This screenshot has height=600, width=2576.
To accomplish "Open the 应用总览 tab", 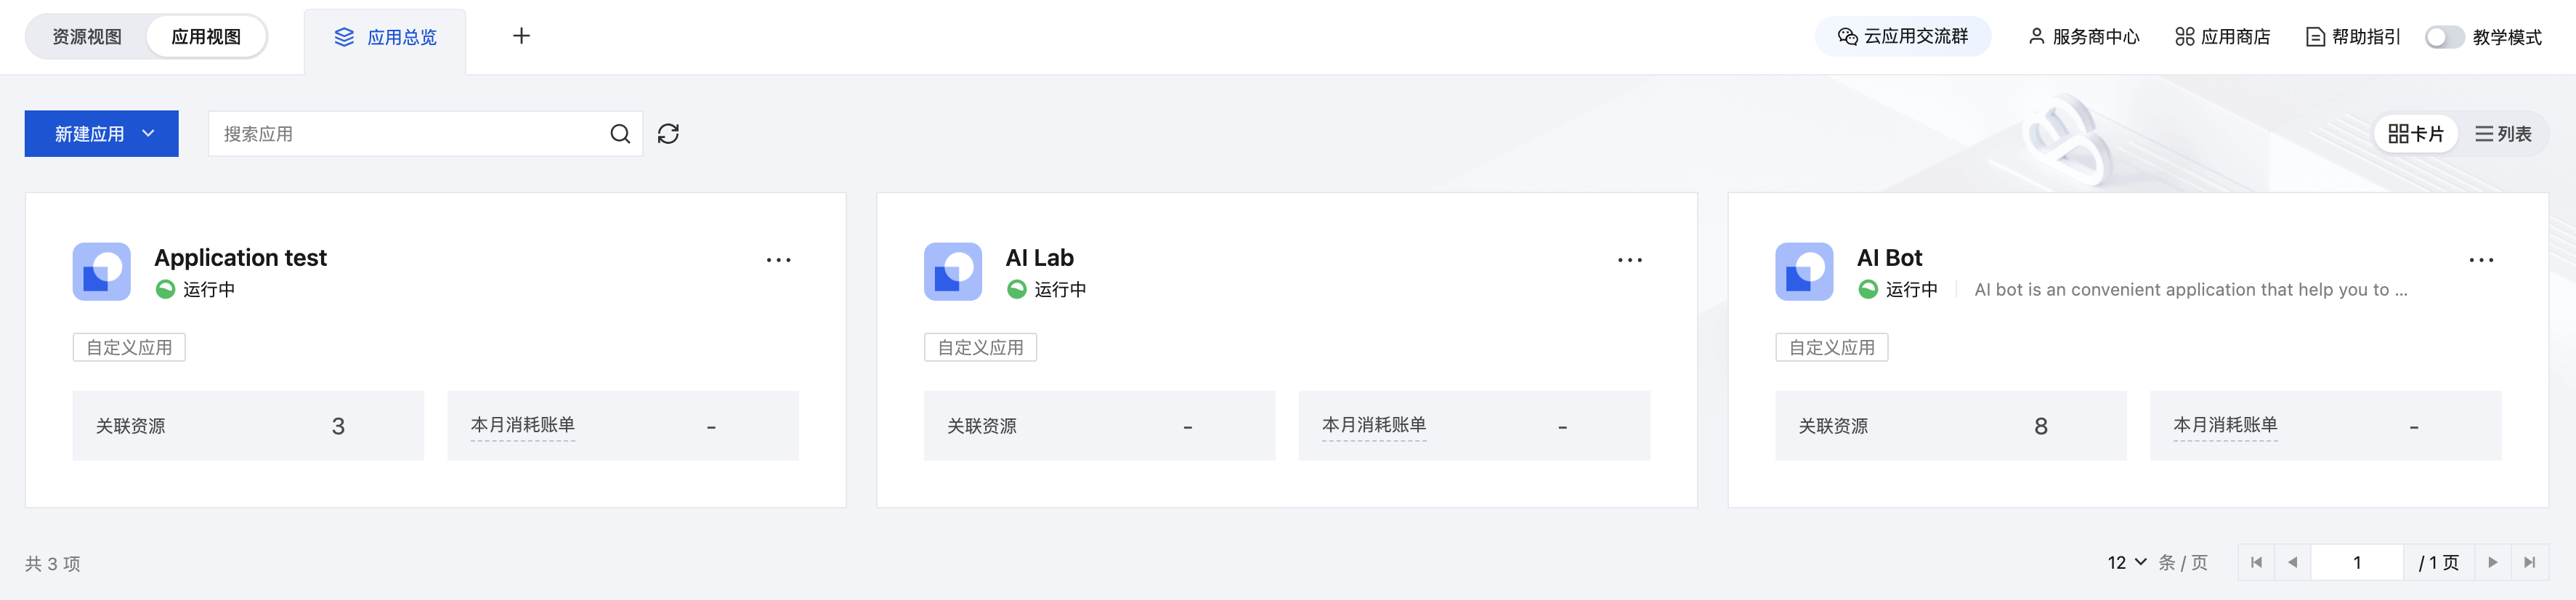I will point(385,38).
